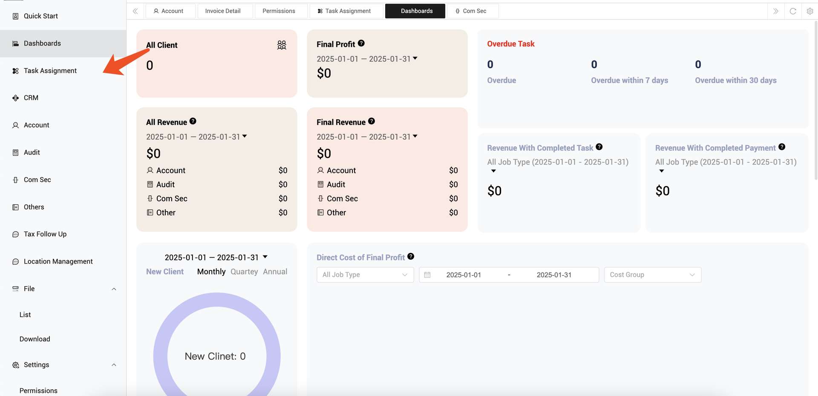
Task: Click the help icon beside Direct Cost of Final Profit
Action: (x=411, y=256)
